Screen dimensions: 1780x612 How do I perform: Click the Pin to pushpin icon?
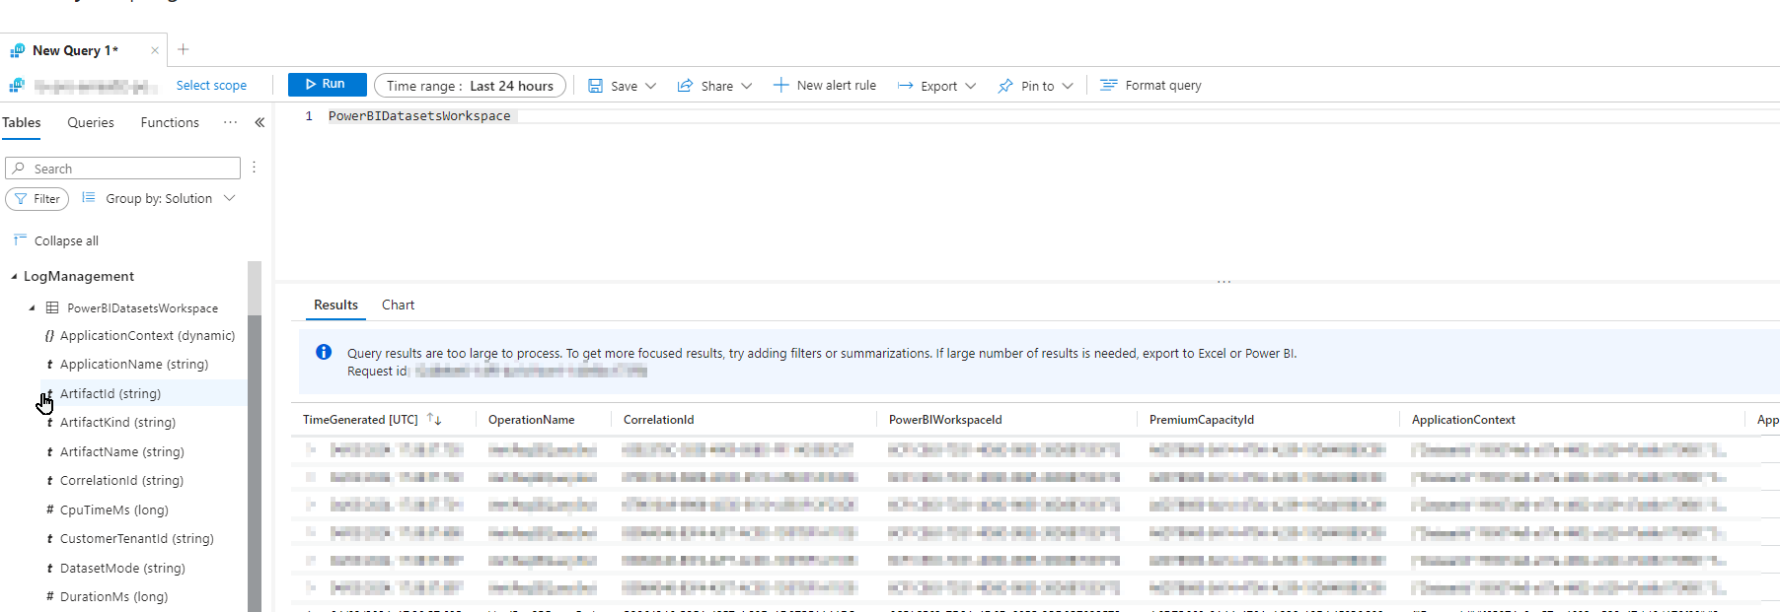point(1005,86)
